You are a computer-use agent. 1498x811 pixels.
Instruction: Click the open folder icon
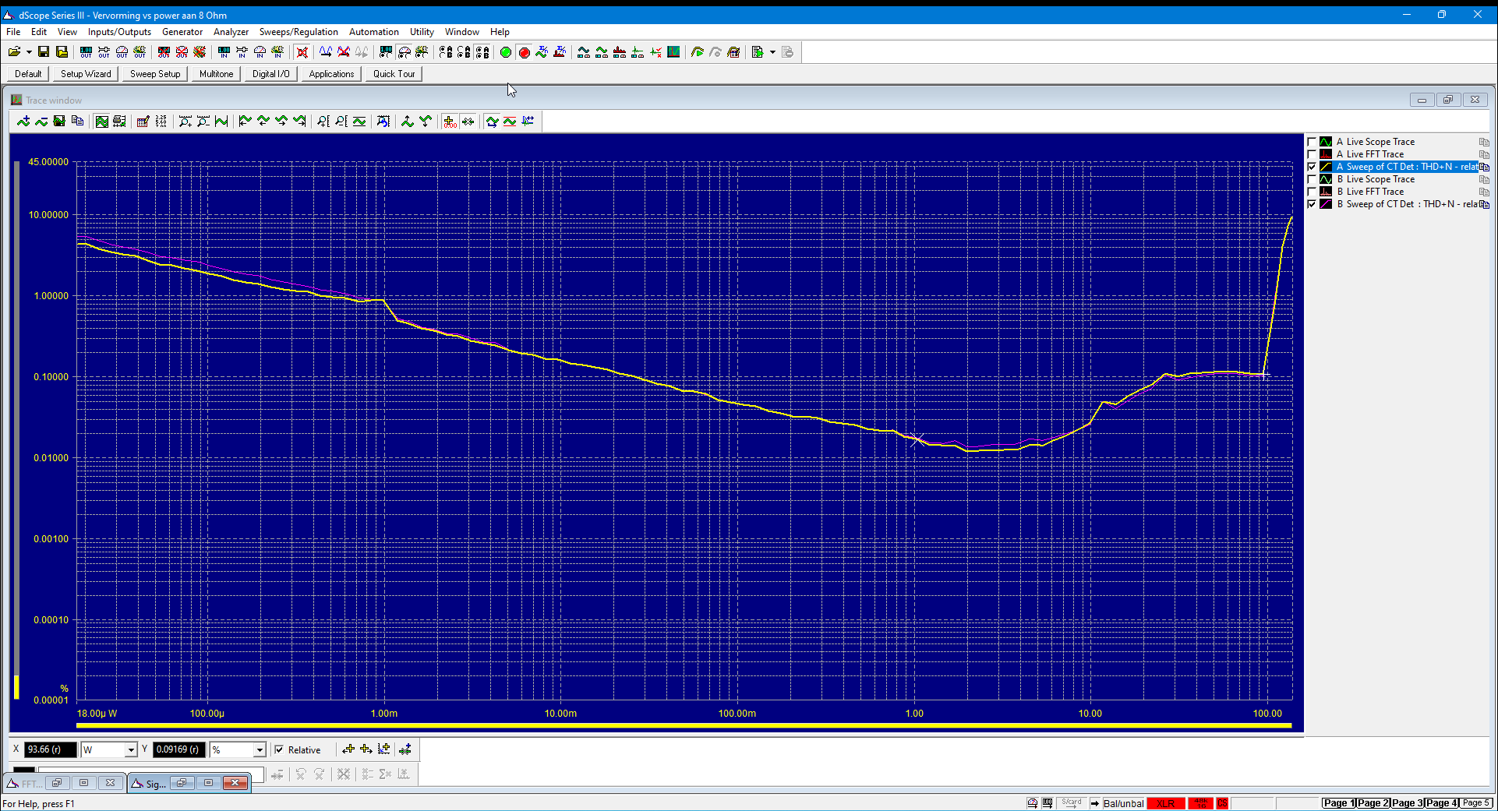tap(14, 52)
